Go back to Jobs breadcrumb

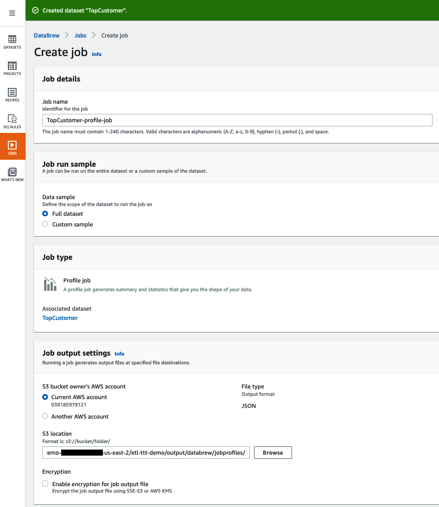(x=80, y=36)
